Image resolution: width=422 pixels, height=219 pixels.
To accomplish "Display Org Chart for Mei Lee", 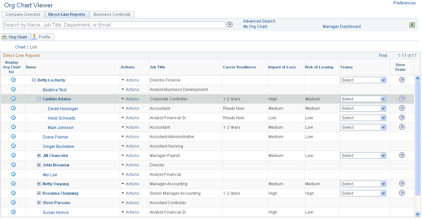I will [13, 174].
